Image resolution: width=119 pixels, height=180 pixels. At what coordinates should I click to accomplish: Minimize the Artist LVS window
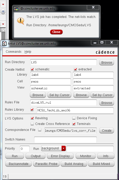tap(95, 43)
